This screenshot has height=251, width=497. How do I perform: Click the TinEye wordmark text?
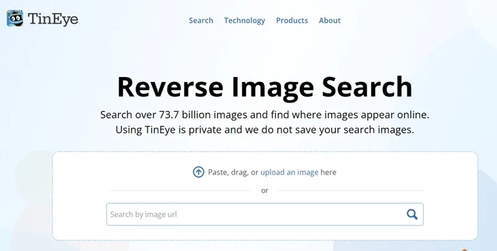click(53, 19)
